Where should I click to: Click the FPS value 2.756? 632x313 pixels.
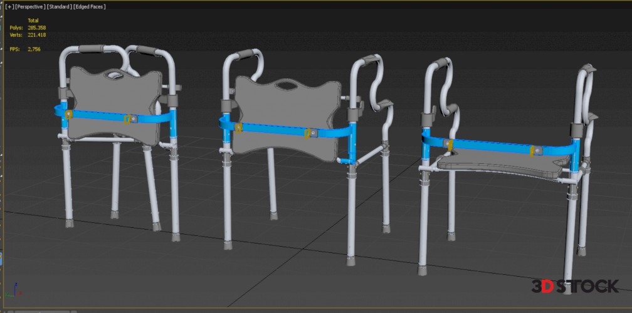pos(34,49)
